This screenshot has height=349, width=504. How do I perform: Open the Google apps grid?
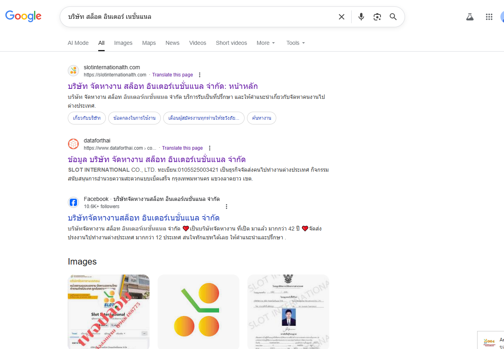(x=489, y=17)
